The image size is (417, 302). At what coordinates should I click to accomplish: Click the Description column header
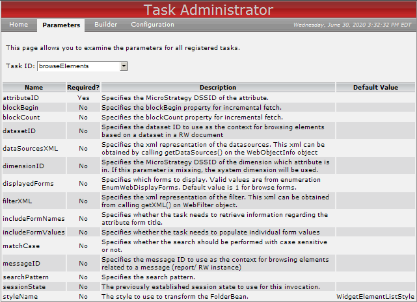(x=218, y=88)
